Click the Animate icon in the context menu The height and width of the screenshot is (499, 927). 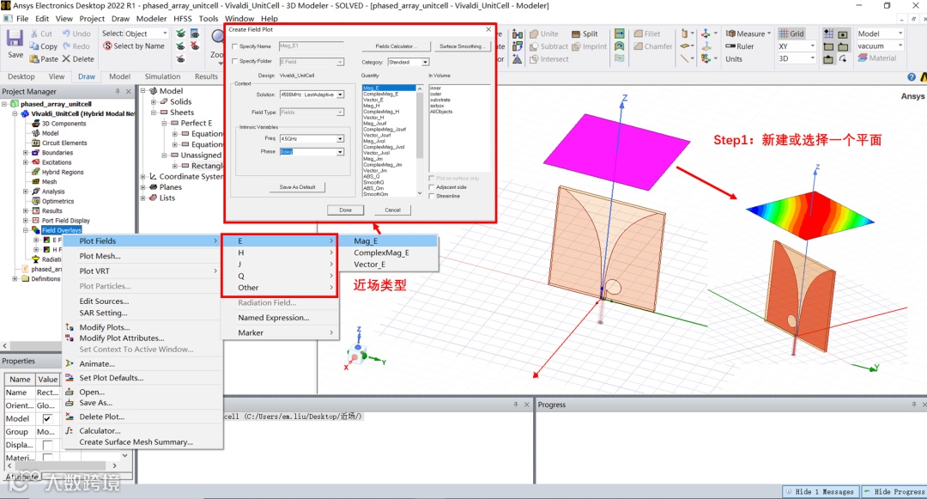(70, 363)
